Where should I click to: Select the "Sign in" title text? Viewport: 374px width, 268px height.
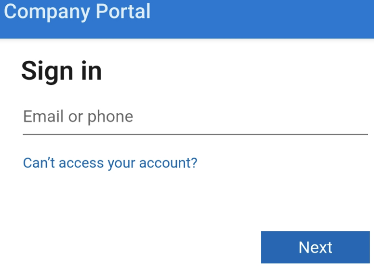(62, 71)
